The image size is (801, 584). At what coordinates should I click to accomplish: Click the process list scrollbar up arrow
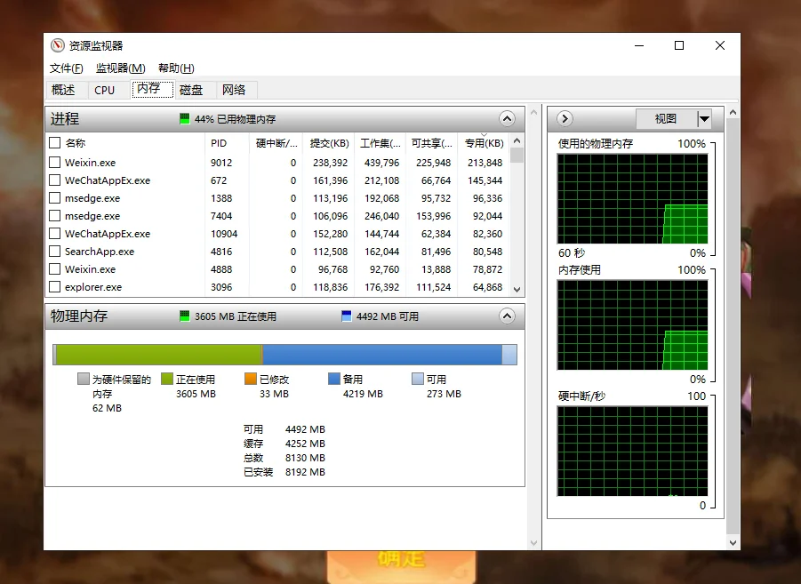(x=517, y=140)
